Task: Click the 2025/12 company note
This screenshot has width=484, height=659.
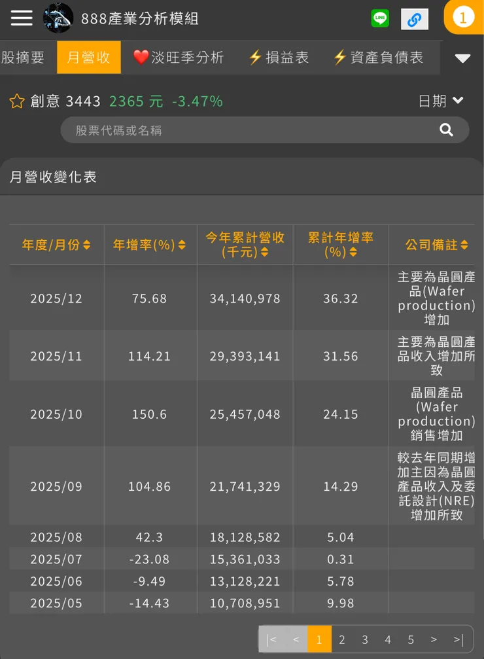Action: click(436, 298)
